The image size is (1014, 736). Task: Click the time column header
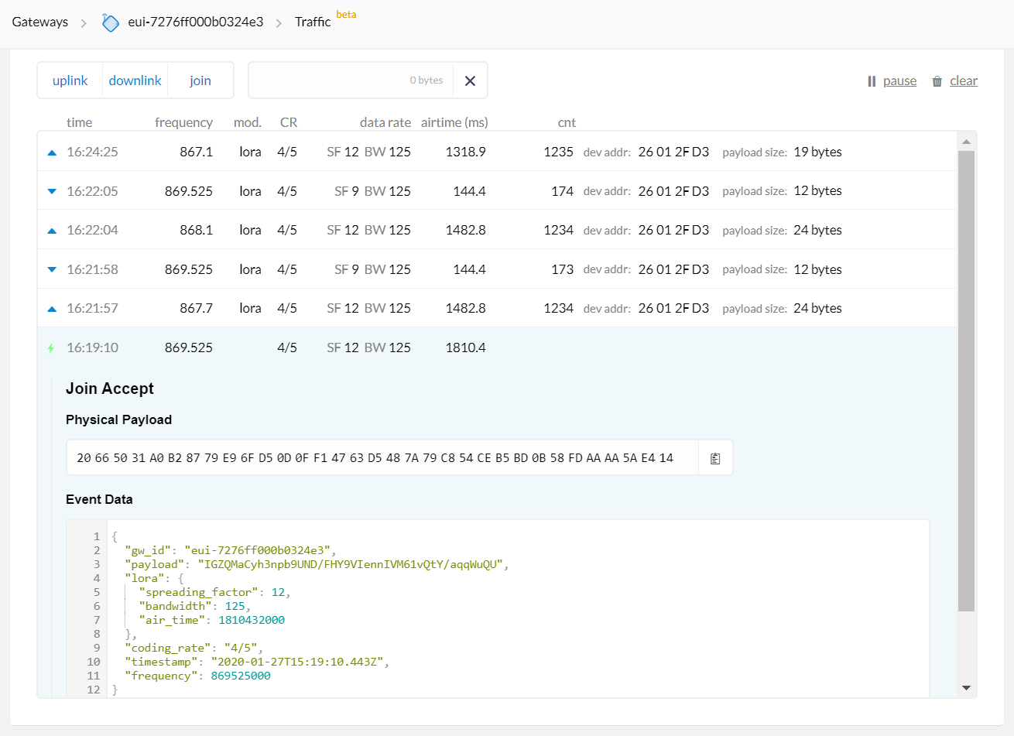click(x=79, y=122)
